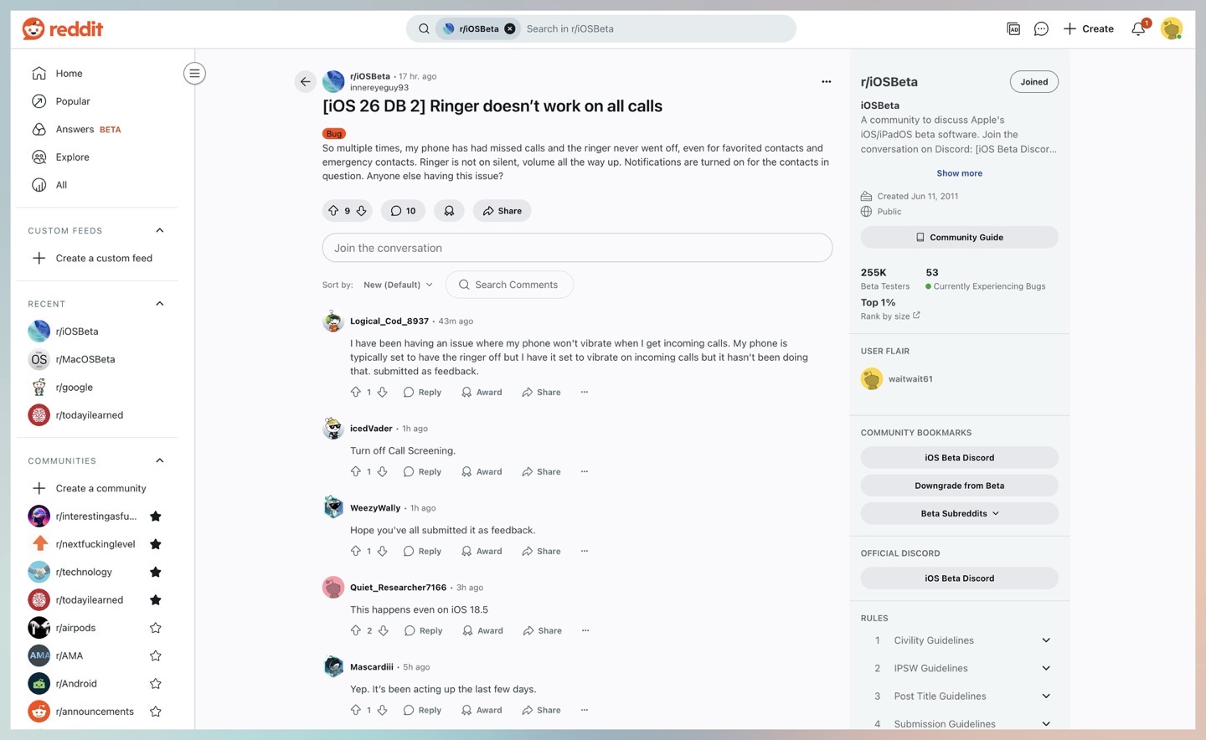Favorite r/airpods with its star

[x=155, y=628]
